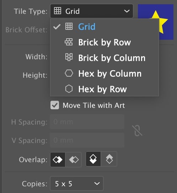Click the Tile Type dropdown chevron arrow
The image size is (177, 193).
(x=127, y=11)
